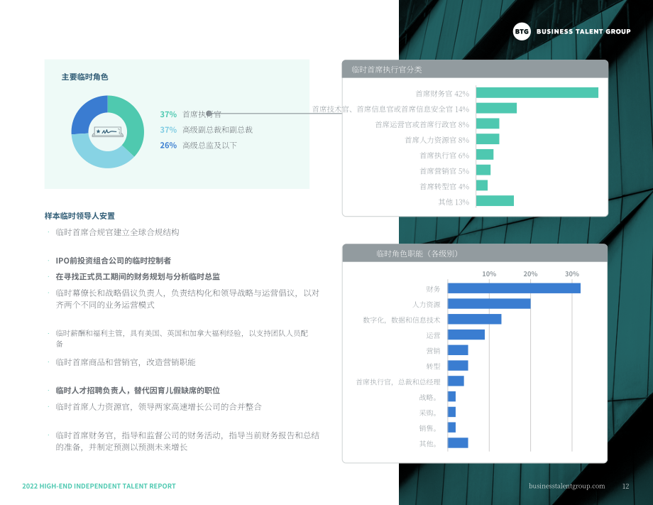This screenshot has height=505, width=653.
Task: Click the 首席财务官 42% bar
Action: click(537, 92)
